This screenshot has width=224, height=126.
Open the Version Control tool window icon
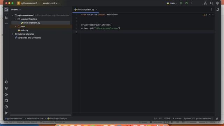(6, 113)
